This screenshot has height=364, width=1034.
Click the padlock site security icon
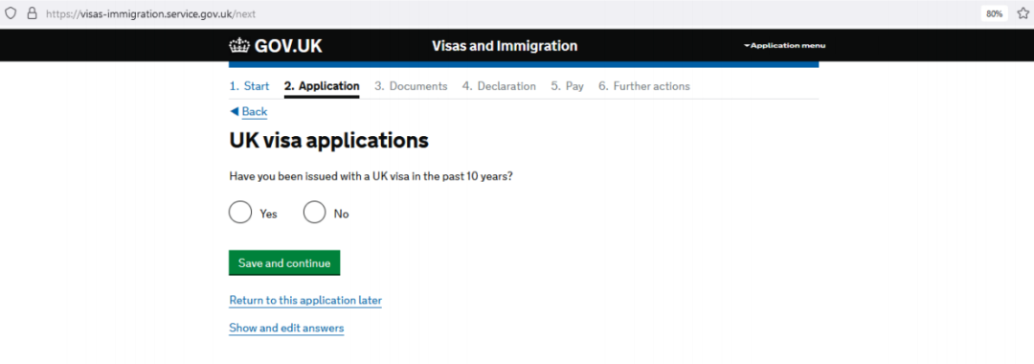31,13
